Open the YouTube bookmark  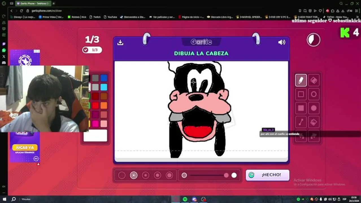point(110,17)
